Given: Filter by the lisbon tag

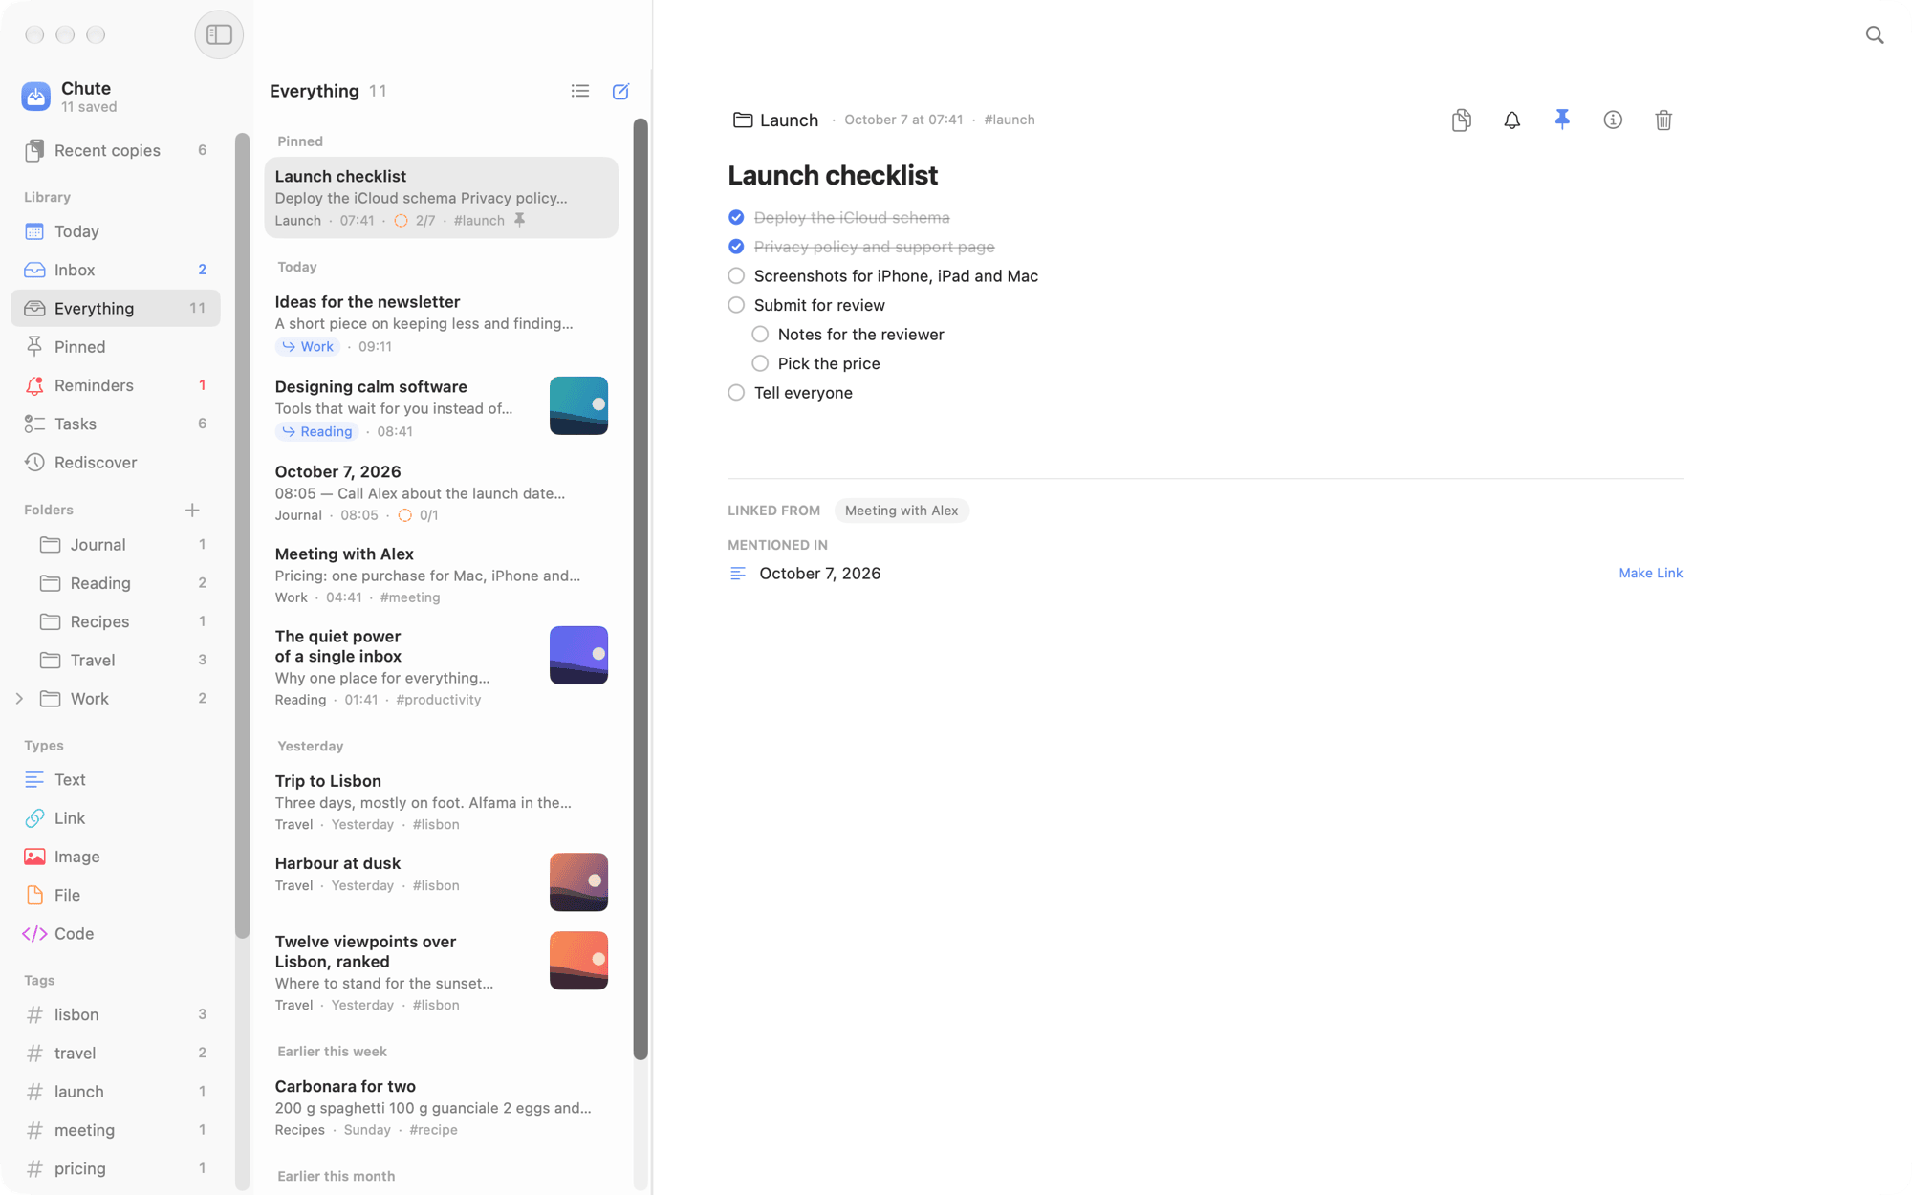Looking at the screenshot, I should [x=115, y=1014].
